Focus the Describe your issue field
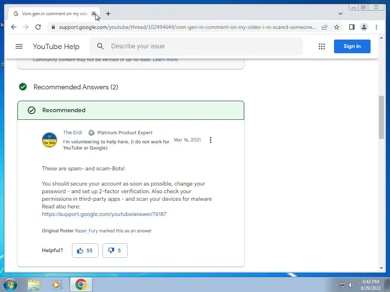Viewport: 390px width, 292px height. coord(196,46)
